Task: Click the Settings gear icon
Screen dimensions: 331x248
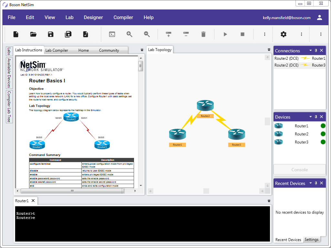Action: point(284,34)
